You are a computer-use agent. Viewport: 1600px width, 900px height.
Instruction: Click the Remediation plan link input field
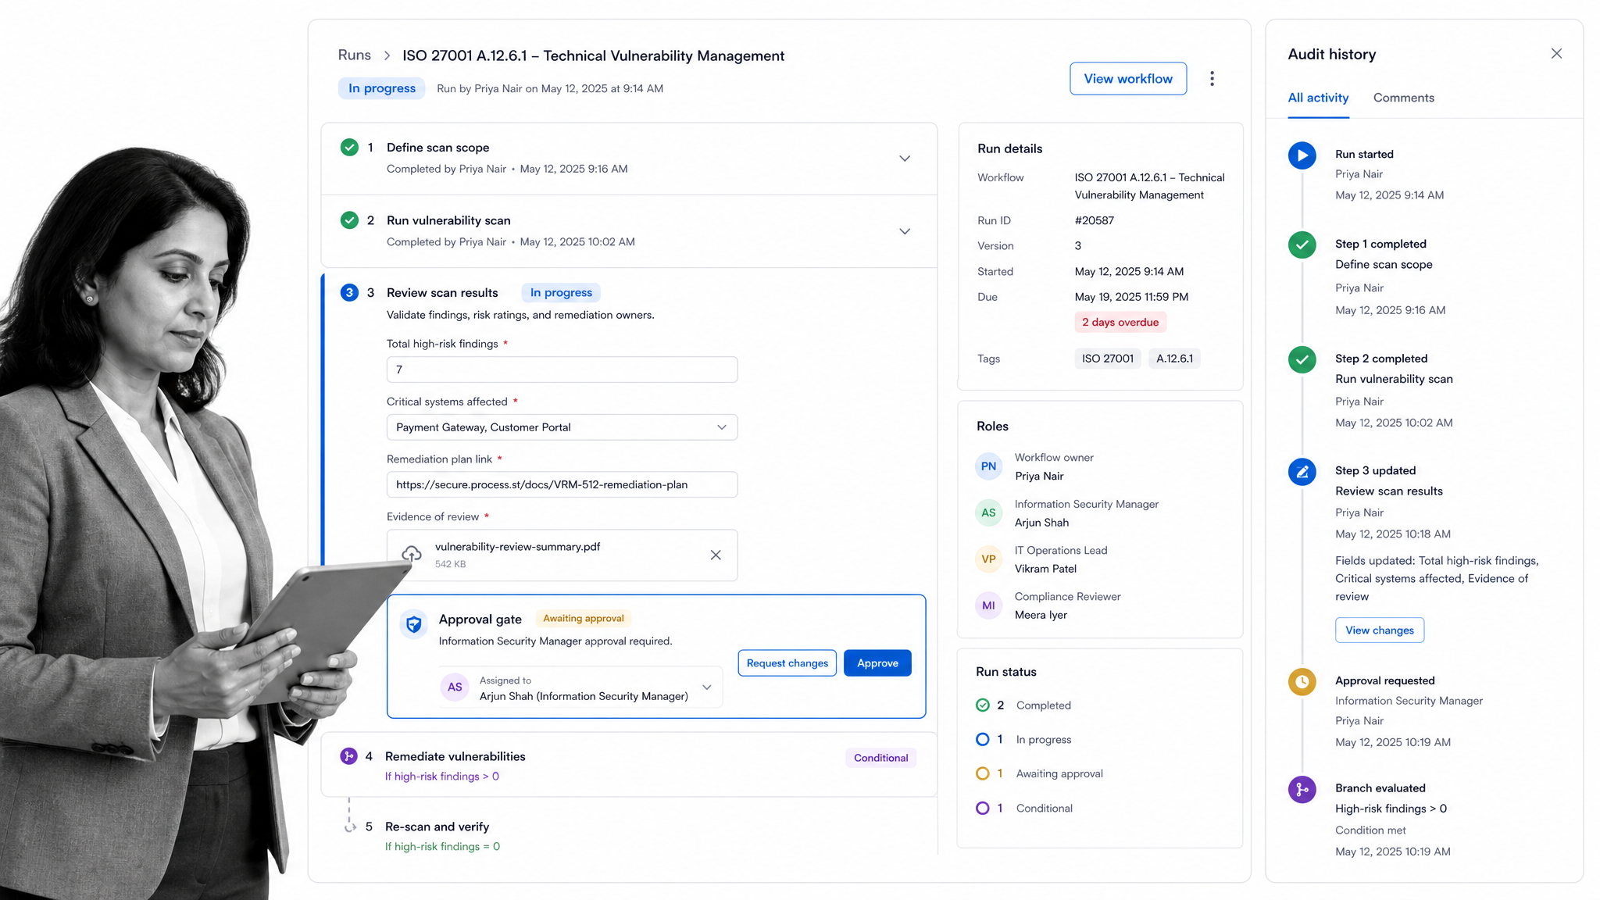pos(562,484)
